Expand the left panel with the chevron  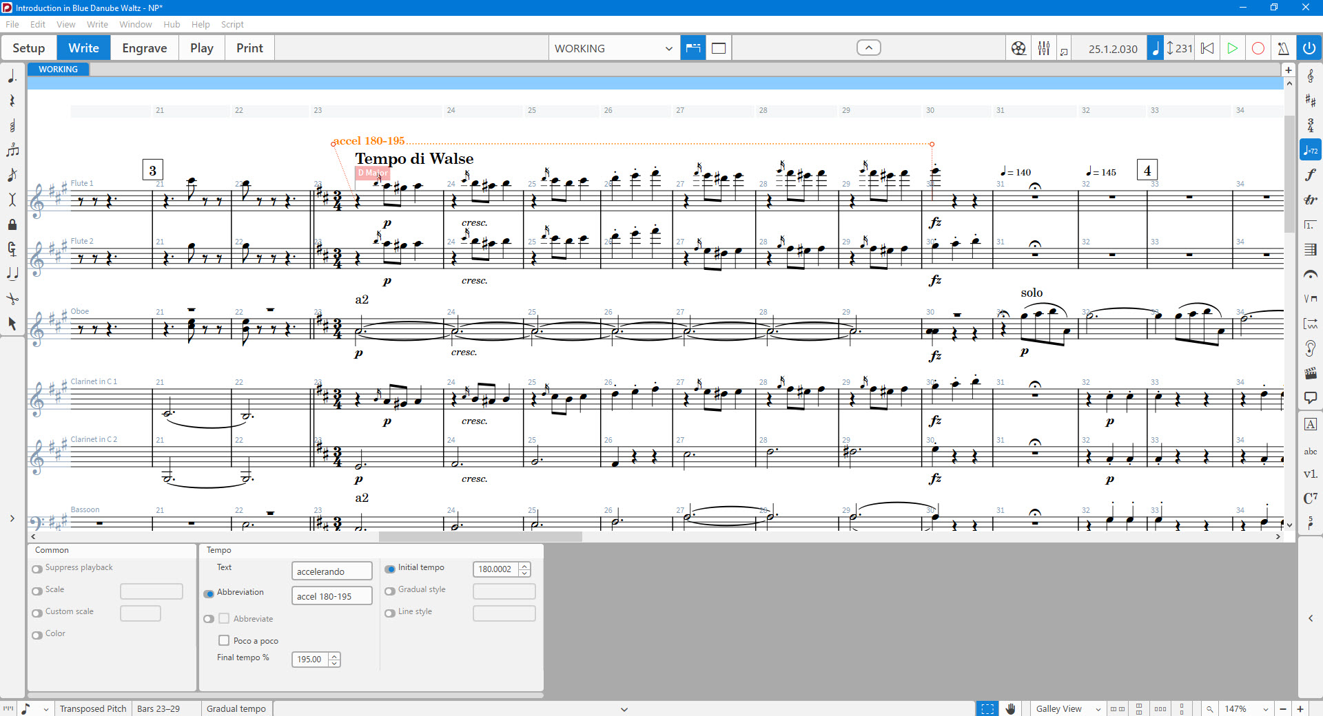coord(12,518)
